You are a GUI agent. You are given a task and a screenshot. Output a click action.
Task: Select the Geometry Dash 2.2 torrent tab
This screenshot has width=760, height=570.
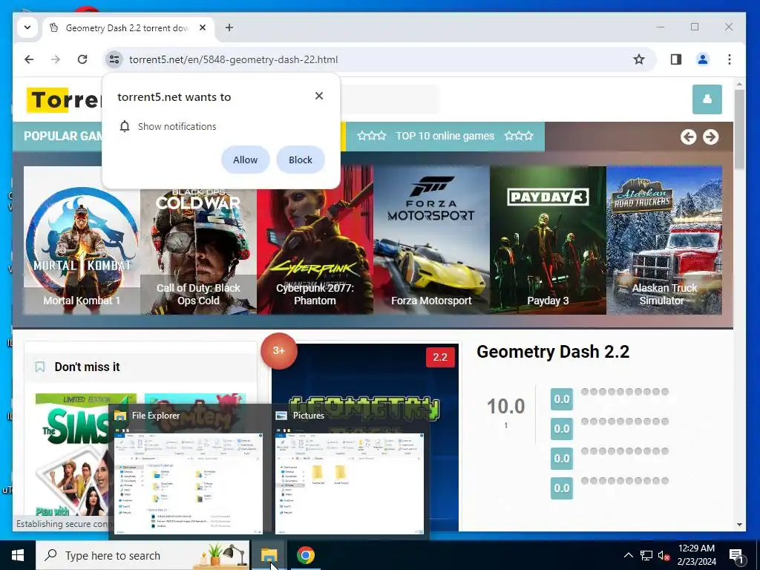coord(128,27)
